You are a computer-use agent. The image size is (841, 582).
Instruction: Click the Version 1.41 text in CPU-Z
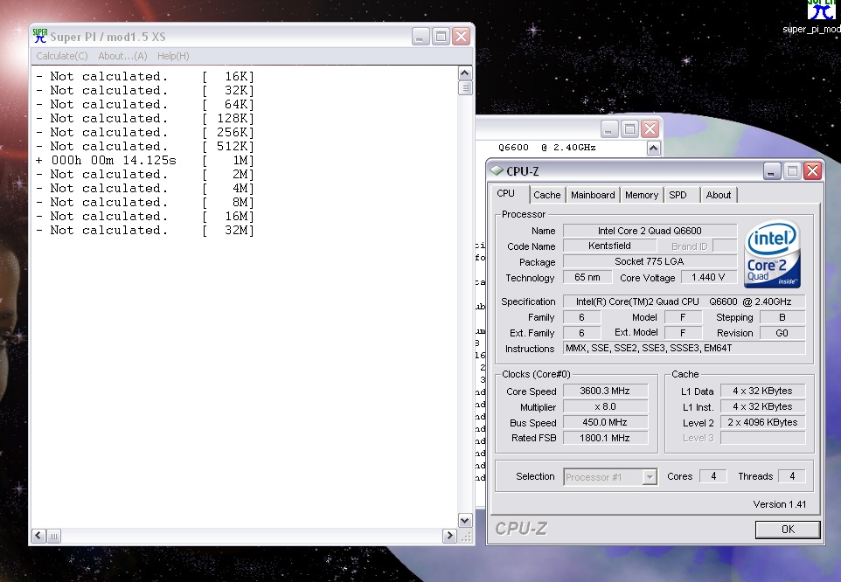click(779, 504)
